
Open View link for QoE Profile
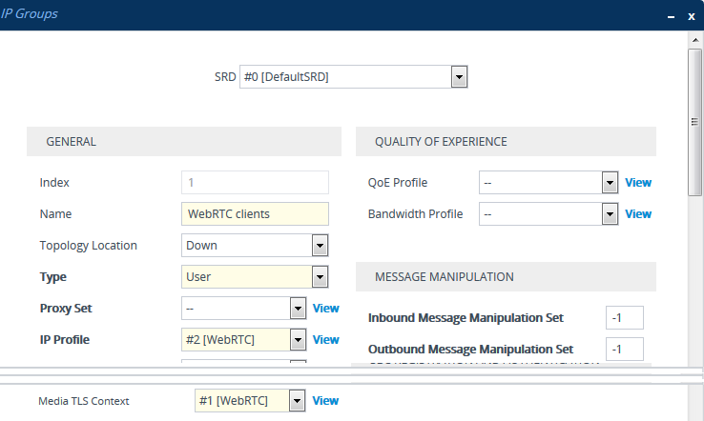click(x=638, y=183)
